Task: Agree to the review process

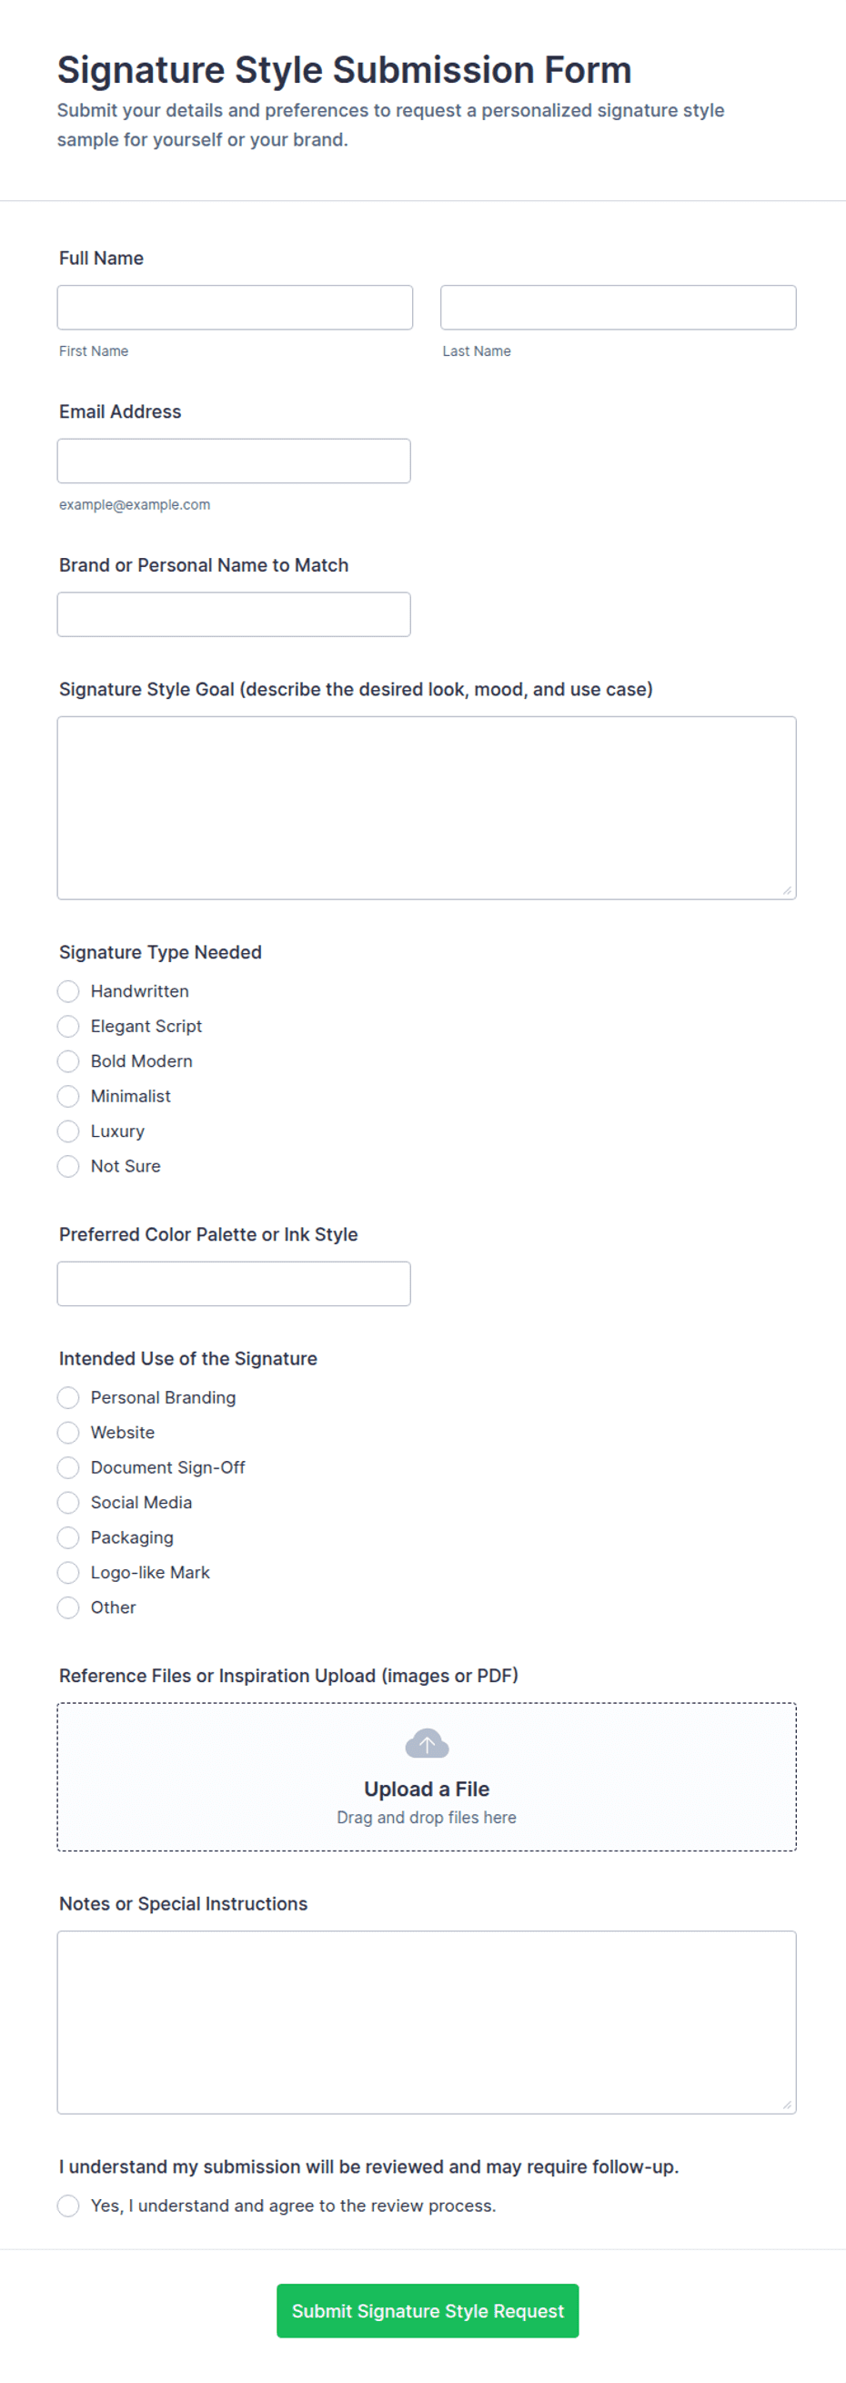Action: [68, 2206]
